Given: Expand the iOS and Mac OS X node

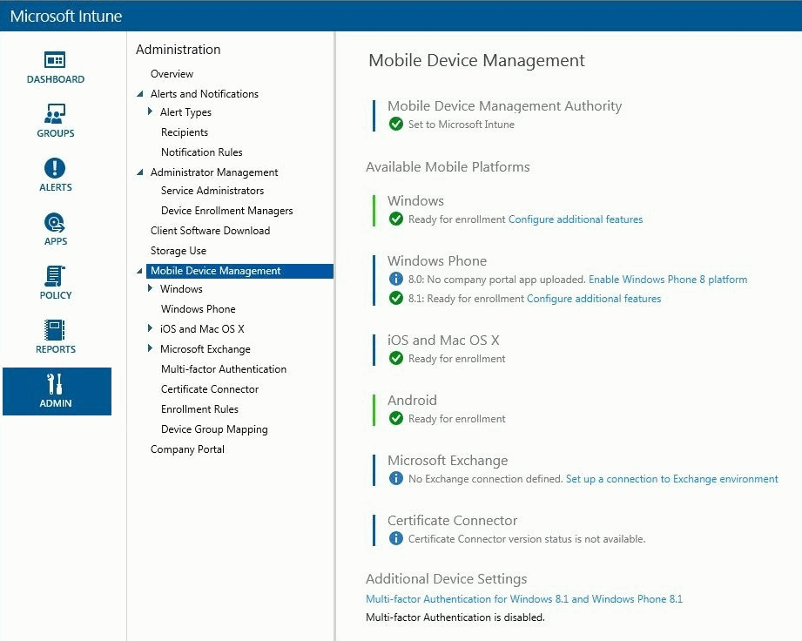Looking at the screenshot, I should pyautogui.click(x=150, y=328).
